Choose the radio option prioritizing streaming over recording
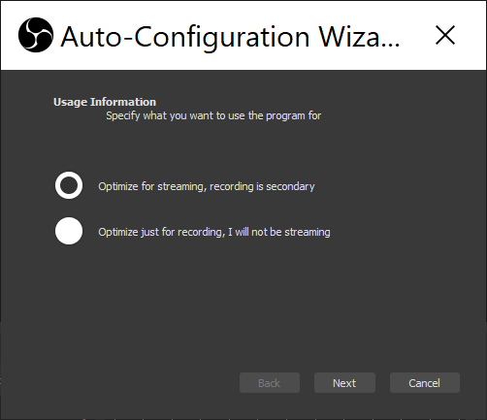Screen dimensions: 487x420 (x=69, y=185)
